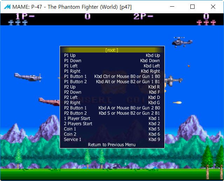The height and width of the screenshot is (181, 224).
Task: Choose P2 Button 1 input row
Action: pyautogui.click(x=112, y=108)
